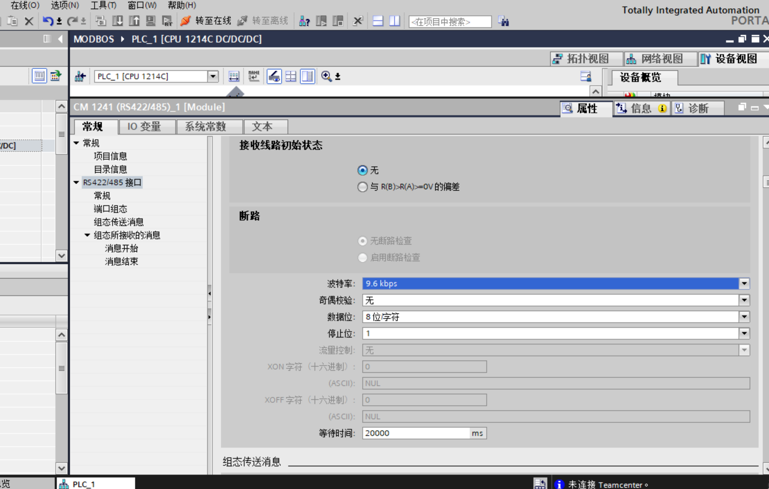This screenshot has width=769, height=489.
Task: Open PLC_1 [CPU 1214C] device dropdown
Action: coord(212,76)
